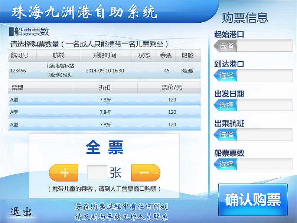This screenshot has height=223, width=297.
Task: Click the 珠海九洲港自助系统 title banner
Action: click(84, 12)
